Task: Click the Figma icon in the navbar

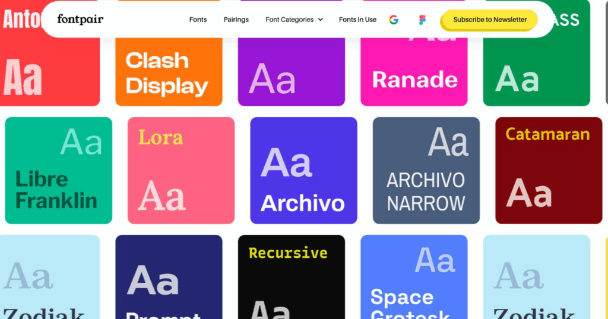Action: coord(422,20)
